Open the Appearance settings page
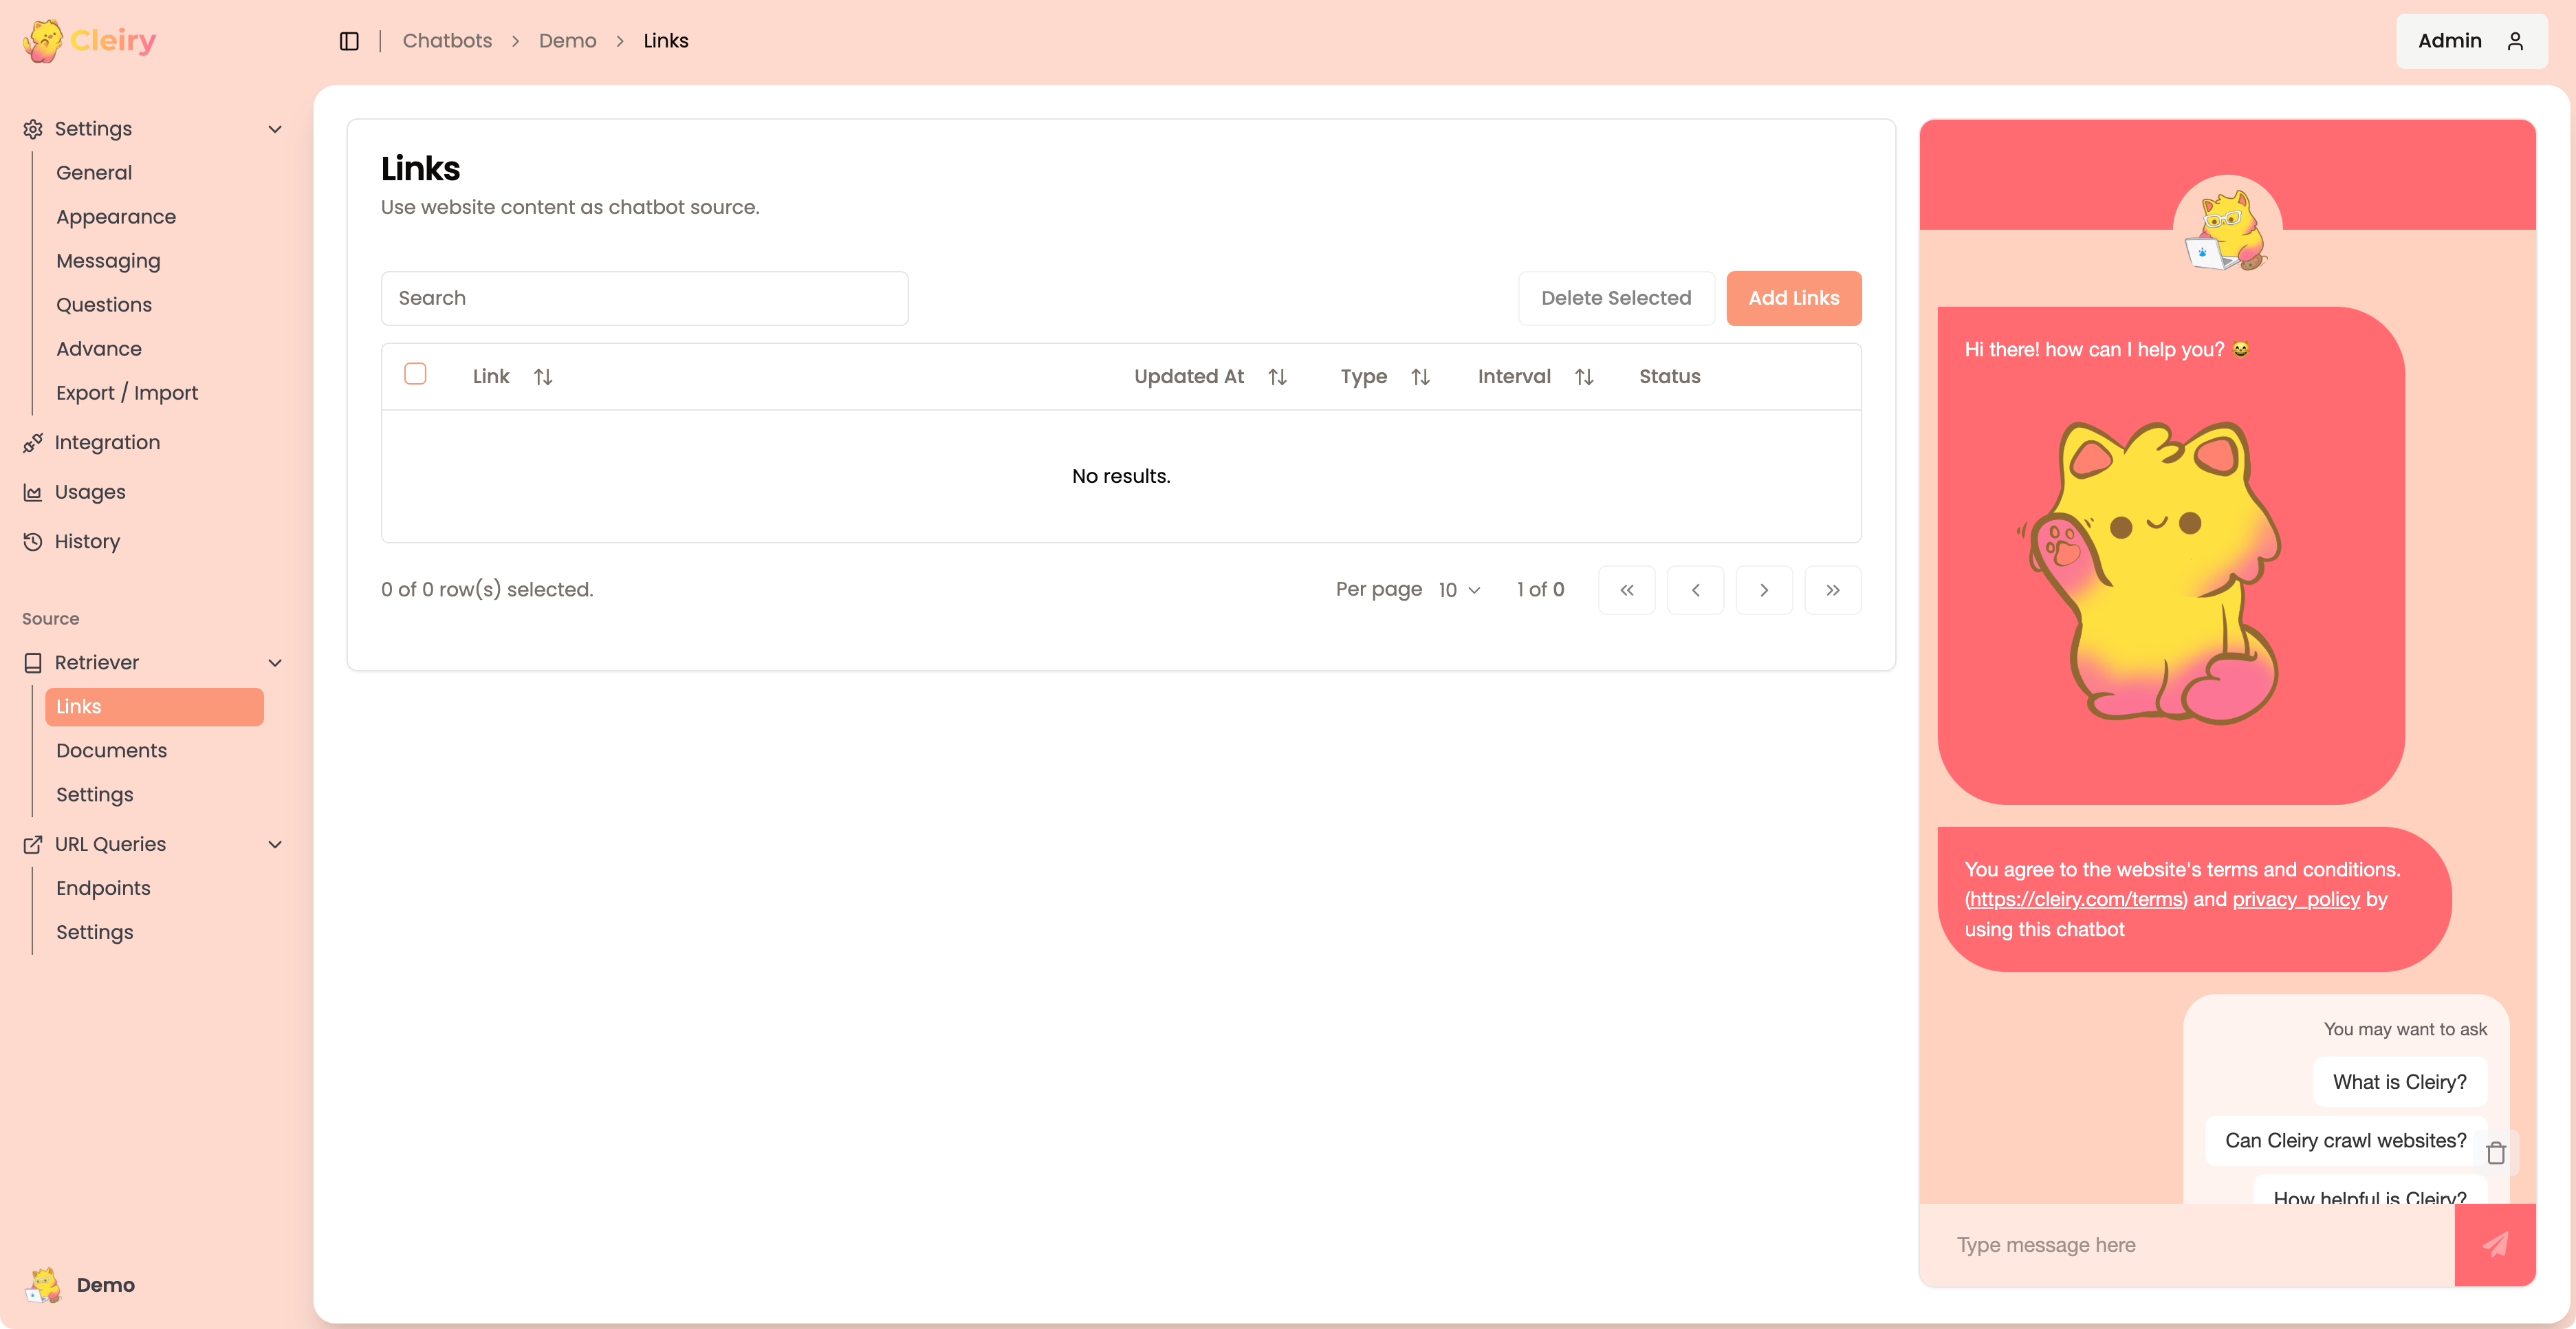Image resolution: width=2576 pixels, height=1329 pixels. coord(116,217)
